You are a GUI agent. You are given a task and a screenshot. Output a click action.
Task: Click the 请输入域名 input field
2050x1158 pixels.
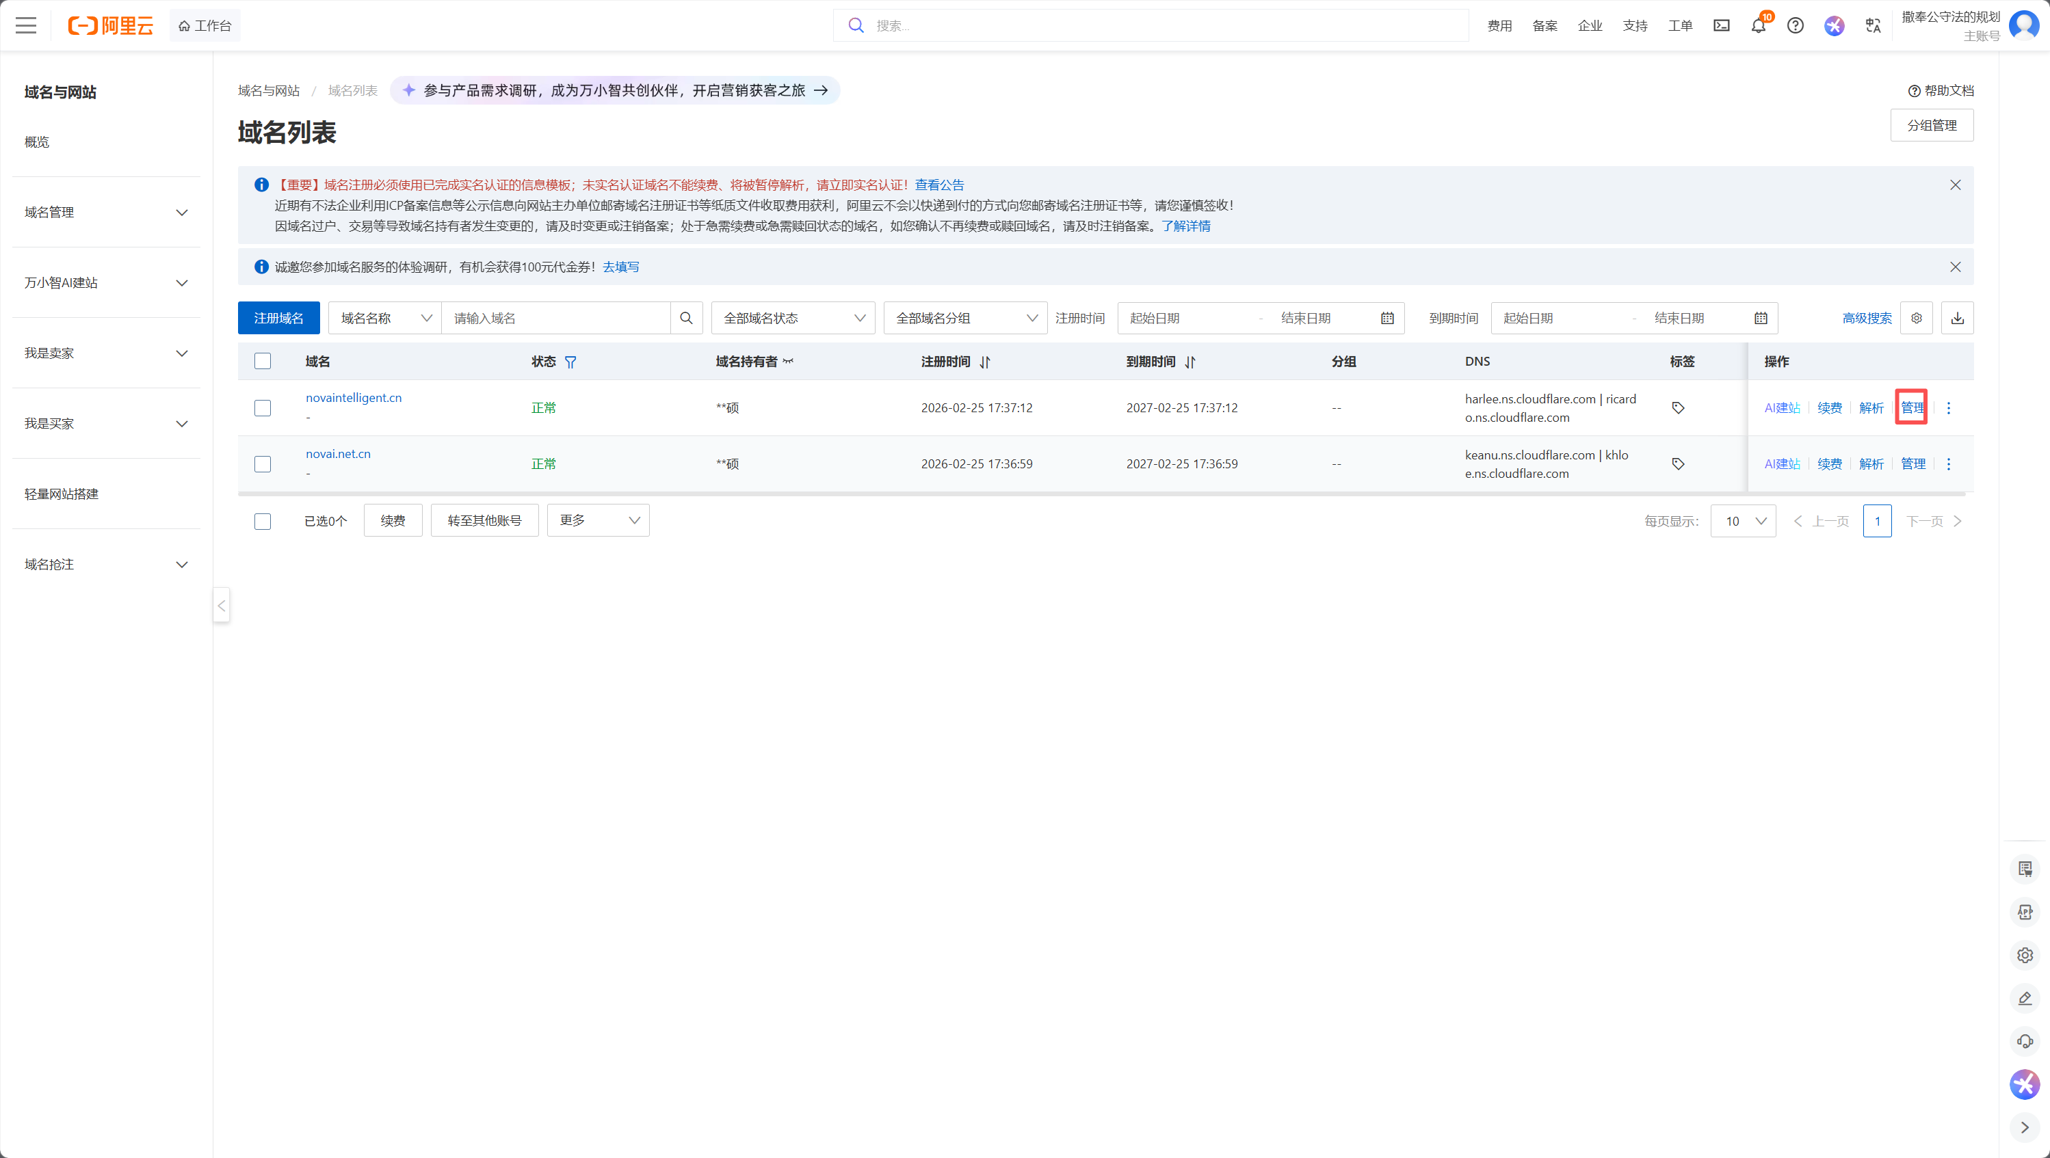[557, 318]
